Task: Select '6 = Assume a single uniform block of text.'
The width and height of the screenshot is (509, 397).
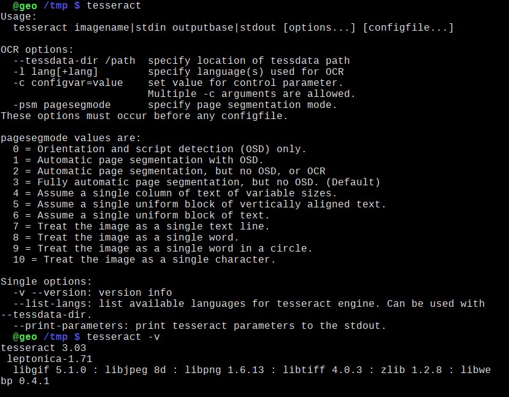Action: [141, 215]
